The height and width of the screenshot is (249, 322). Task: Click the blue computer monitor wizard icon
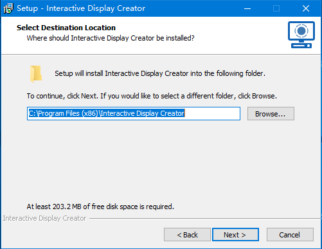[x=301, y=35]
